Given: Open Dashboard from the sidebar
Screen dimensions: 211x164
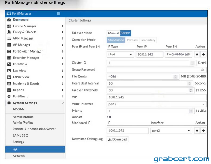Looking at the screenshot, I should [21, 20].
